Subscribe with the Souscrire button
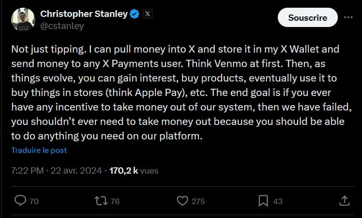 click(x=307, y=17)
